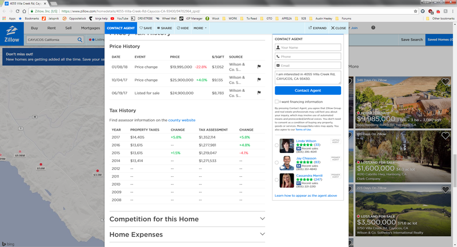Save the $9,985,000 home with heart icon

(446, 82)
